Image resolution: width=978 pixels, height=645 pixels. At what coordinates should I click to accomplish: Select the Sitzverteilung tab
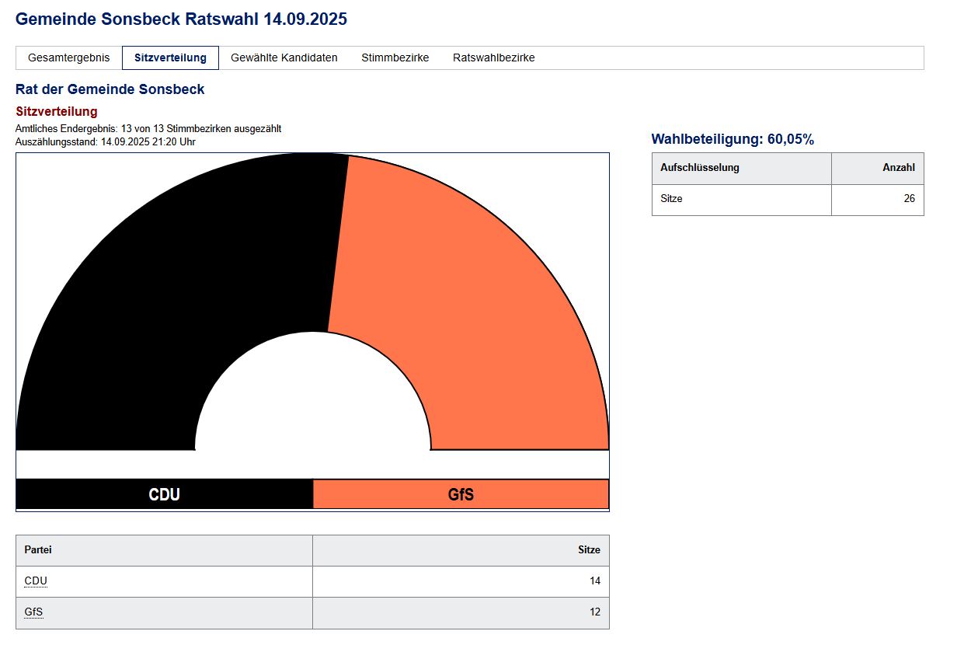(x=170, y=58)
